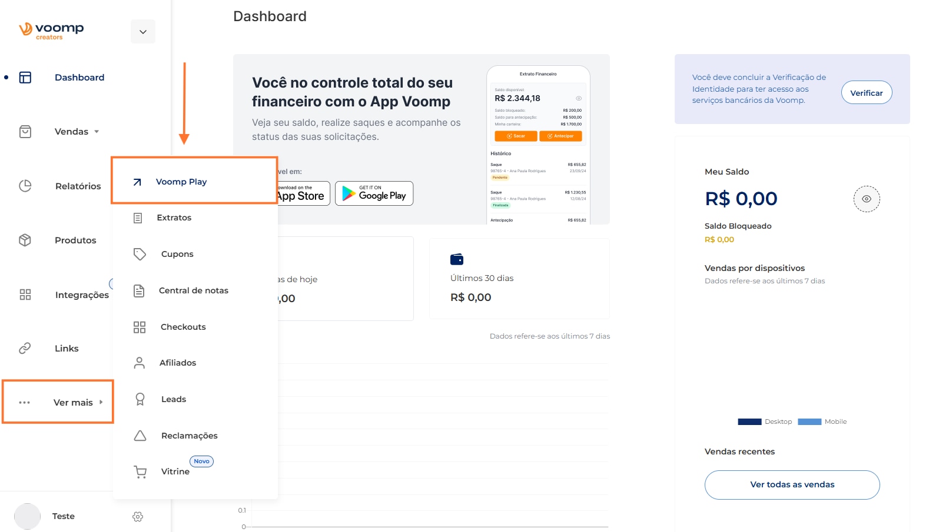The width and height of the screenshot is (929, 532).
Task: Click the Saldo Bloqueado R$ 0,00 value
Action: point(719,239)
